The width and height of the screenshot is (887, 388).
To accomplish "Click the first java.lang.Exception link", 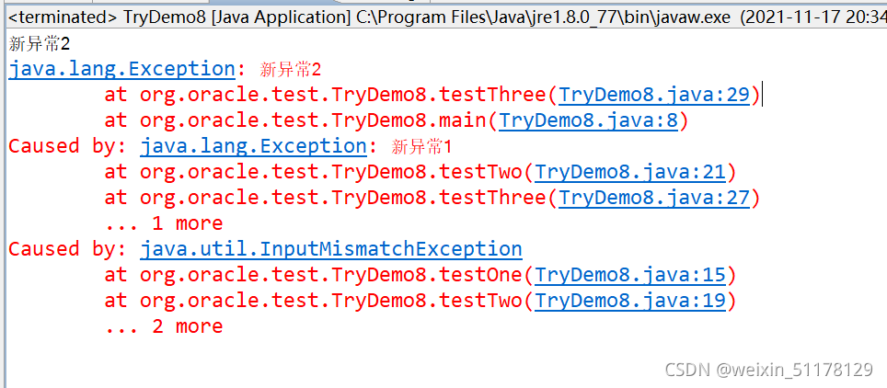I will click(121, 68).
